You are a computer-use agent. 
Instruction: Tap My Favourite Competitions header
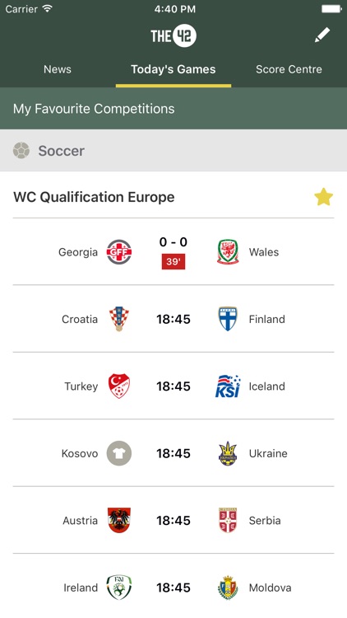click(173, 109)
